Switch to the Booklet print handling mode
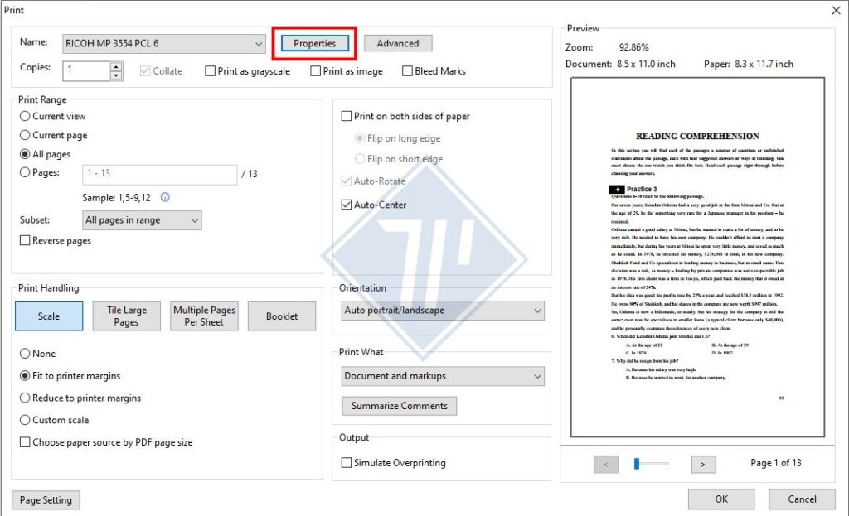The image size is (849, 516). 282,316
